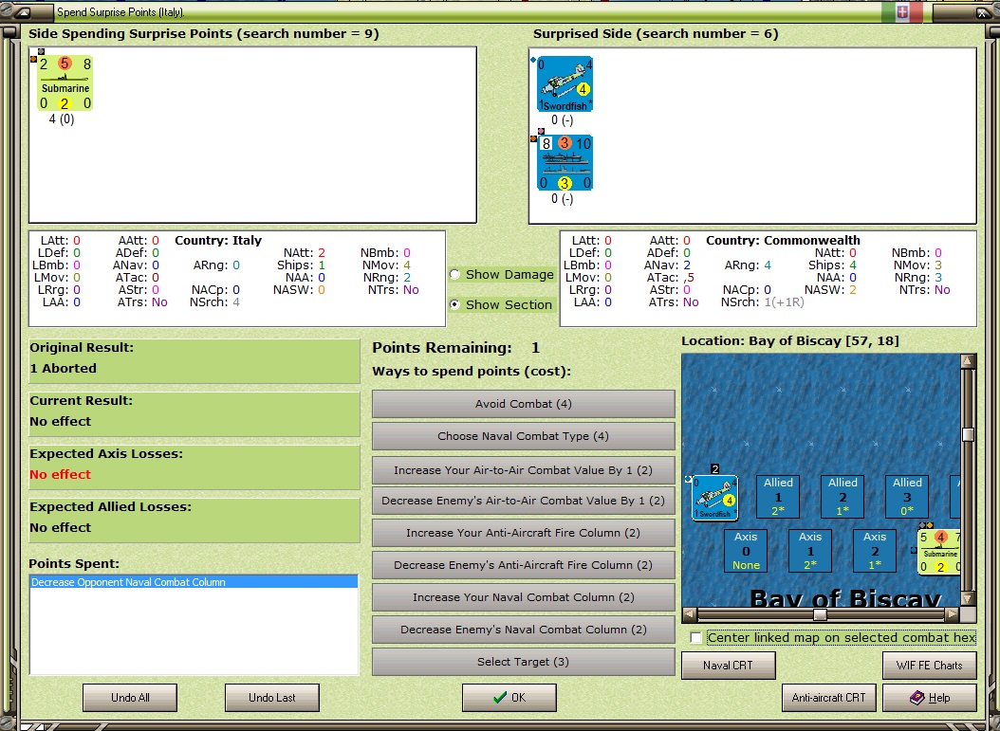
Task: Click the Submarine counter on the map
Action: pyautogui.click(x=939, y=552)
